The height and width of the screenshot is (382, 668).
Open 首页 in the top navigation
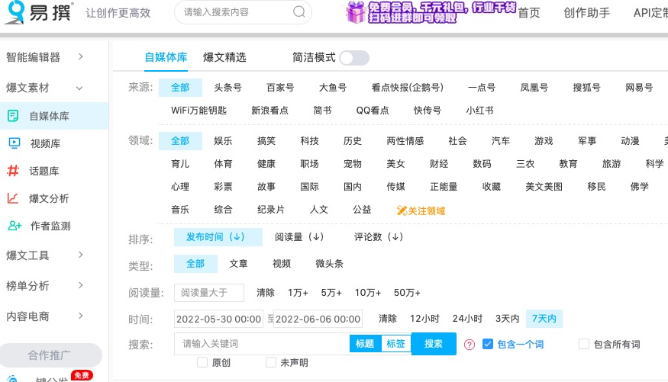pyautogui.click(x=529, y=13)
